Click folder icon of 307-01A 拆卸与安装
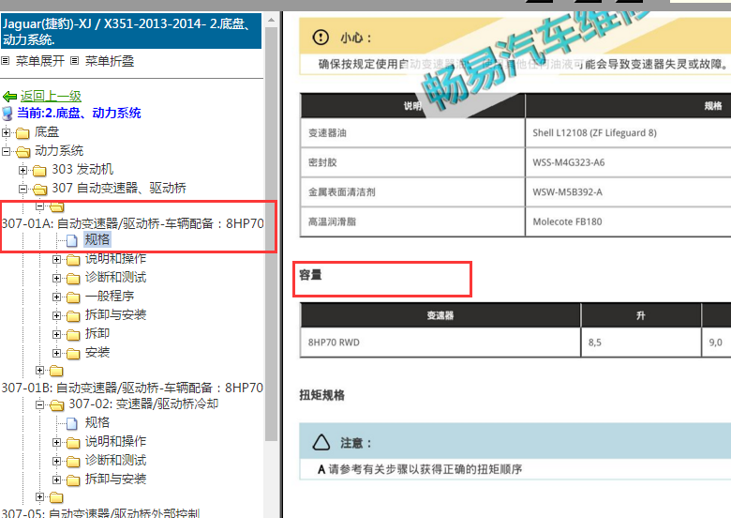The width and height of the screenshot is (731, 518). tap(73, 316)
